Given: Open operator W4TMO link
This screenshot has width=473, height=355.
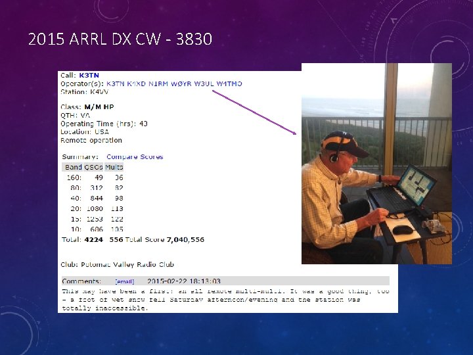Looking at the screenshot, I should coord(229,83).
